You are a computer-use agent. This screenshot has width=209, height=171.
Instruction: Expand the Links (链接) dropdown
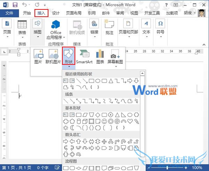coord(95,37)
